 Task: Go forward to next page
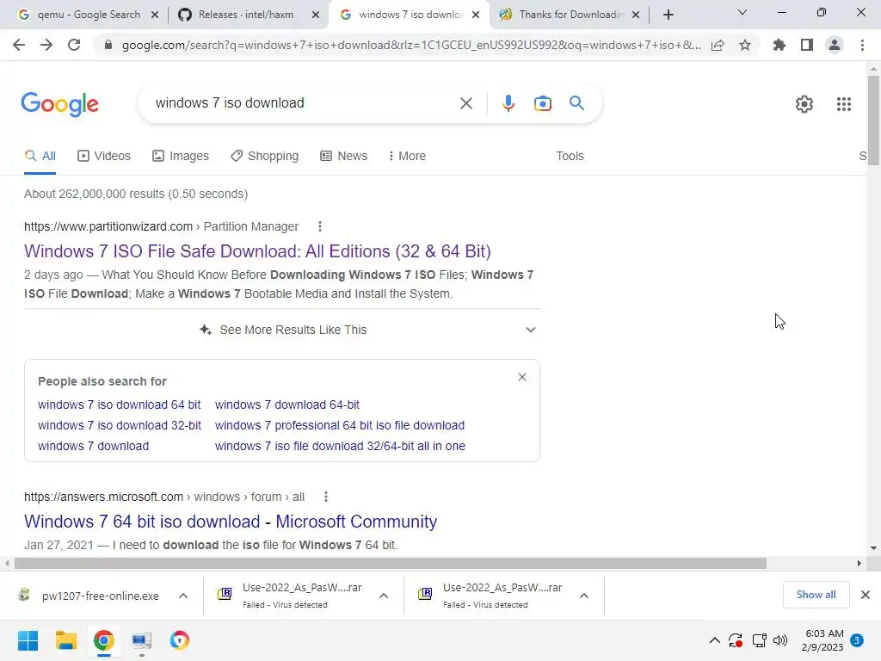[x=46, y=45]
